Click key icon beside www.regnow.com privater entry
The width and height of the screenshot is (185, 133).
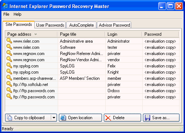click(9, 53)
